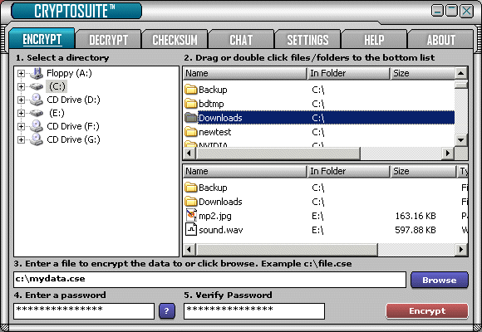Click the CD Drive (D:) disc icon
482x332 pixels.
click(37, 100)
